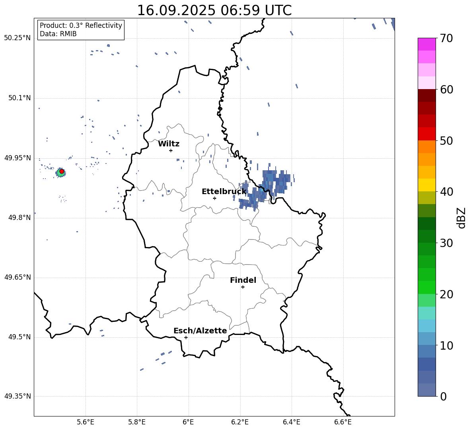Click the "Data: RMIB" label
Screen dimensions: 471x430
tap(58, 34)
